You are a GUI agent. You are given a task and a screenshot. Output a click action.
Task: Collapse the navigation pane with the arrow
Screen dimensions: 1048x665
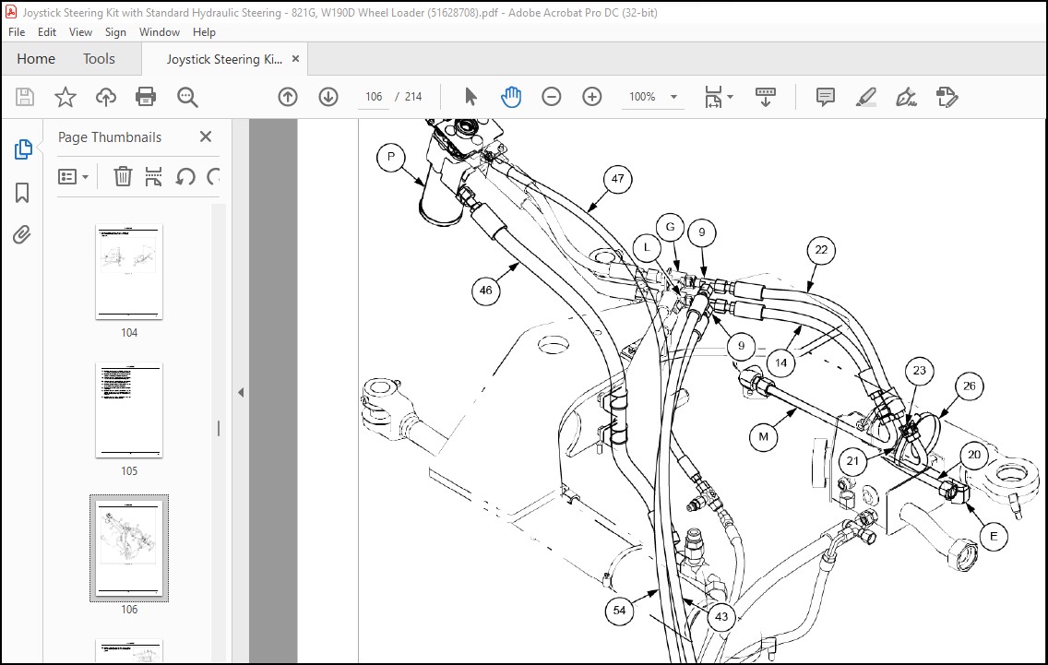click(241, 392)
